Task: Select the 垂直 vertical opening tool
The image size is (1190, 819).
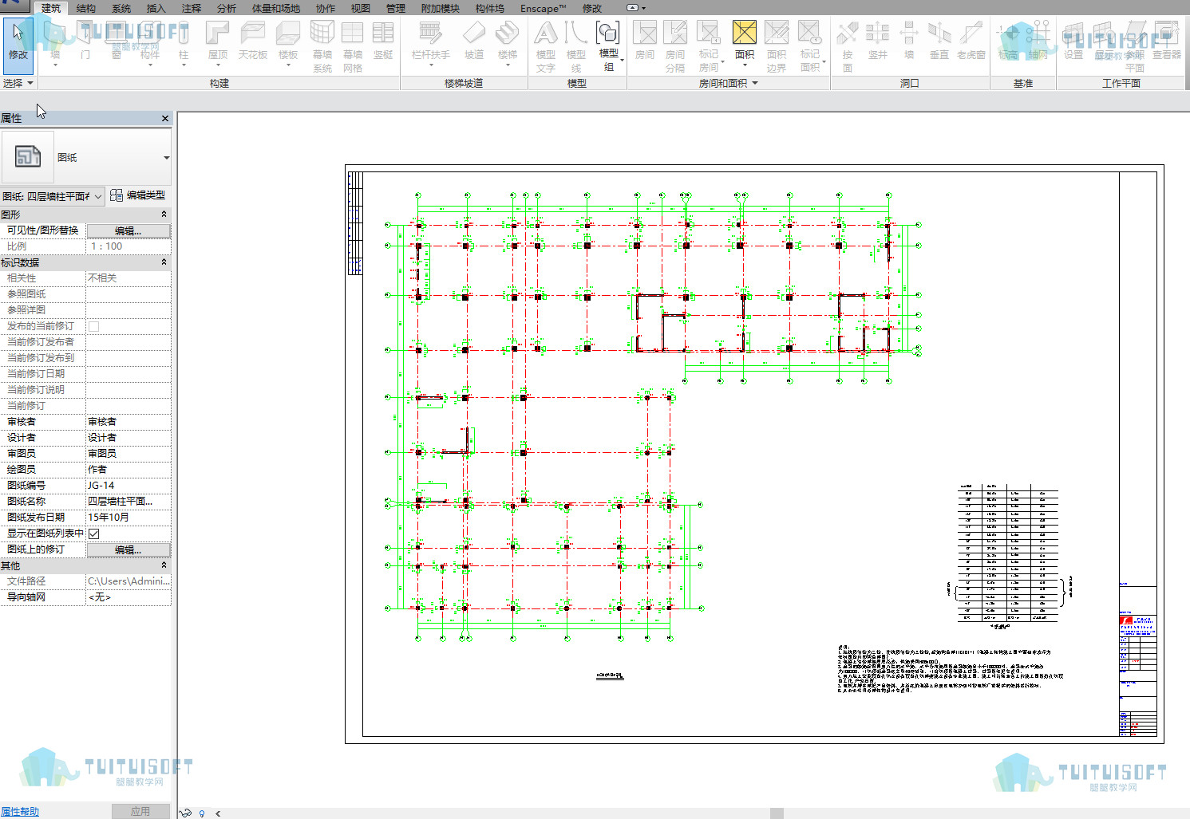Action: 939,41
